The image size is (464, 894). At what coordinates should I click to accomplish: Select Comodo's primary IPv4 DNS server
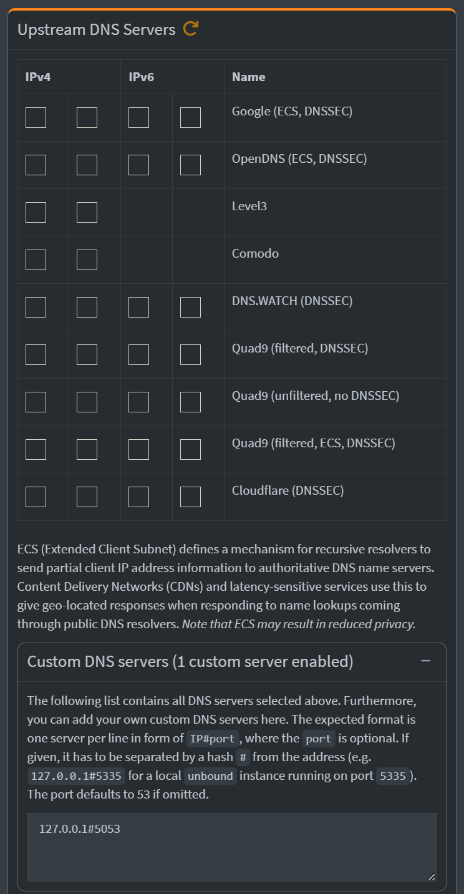pyautogui.click(x=36, y=260)
